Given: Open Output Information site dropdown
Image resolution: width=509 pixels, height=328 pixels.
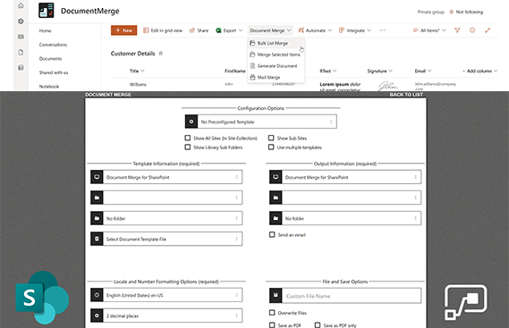Looking at the screenshot, I should point(345,177).
